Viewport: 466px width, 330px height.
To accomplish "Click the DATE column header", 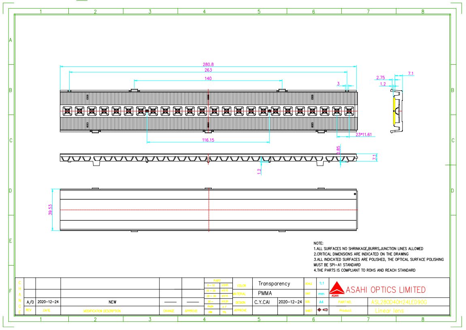I will coord(47,311).
